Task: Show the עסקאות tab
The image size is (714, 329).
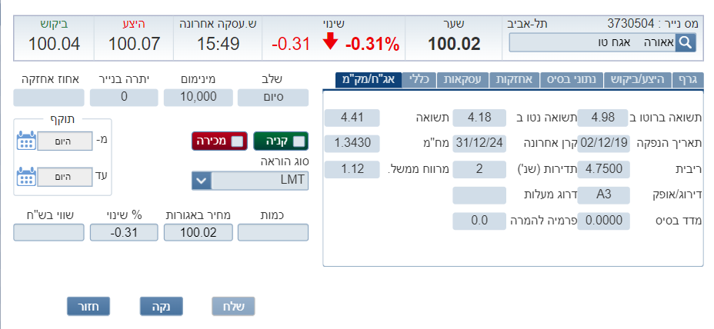Action: pyautogui.click(x=467, y=79)
